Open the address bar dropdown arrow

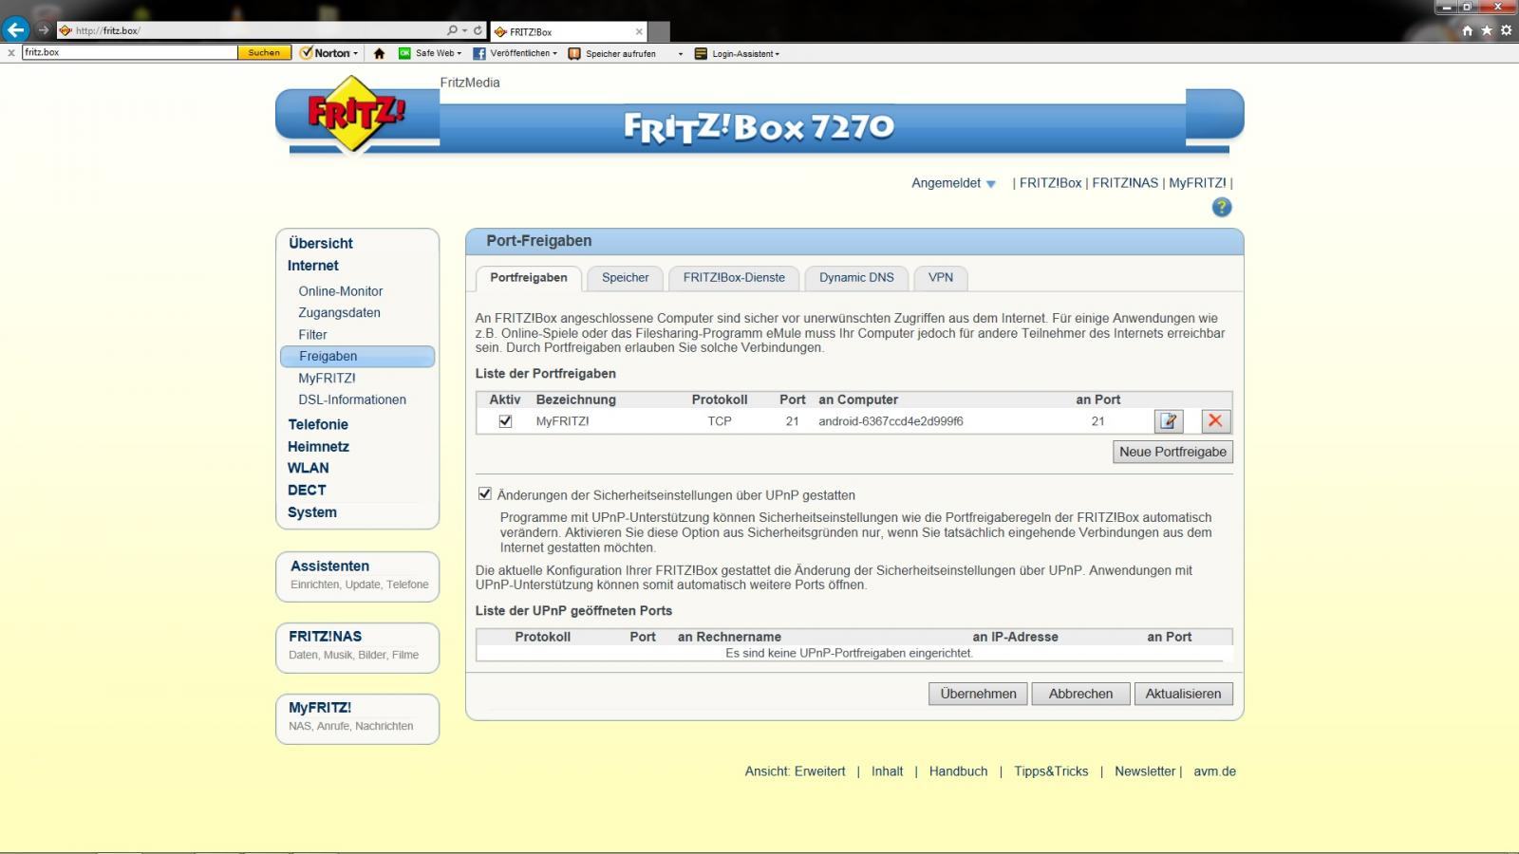pyautogui.click(x=464, y=30)
